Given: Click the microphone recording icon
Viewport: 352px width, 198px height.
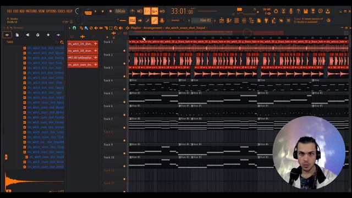Looking at the screenshot, I should pos(291,11).
